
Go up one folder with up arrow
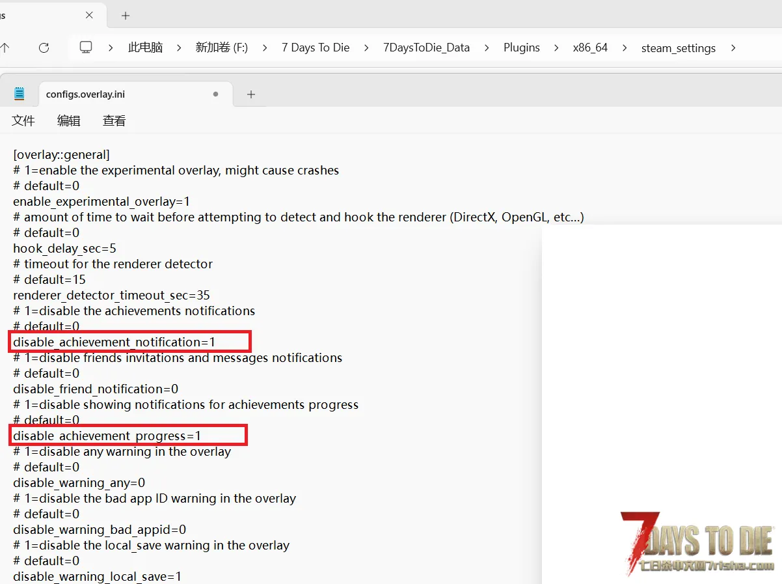coord(5,48)
